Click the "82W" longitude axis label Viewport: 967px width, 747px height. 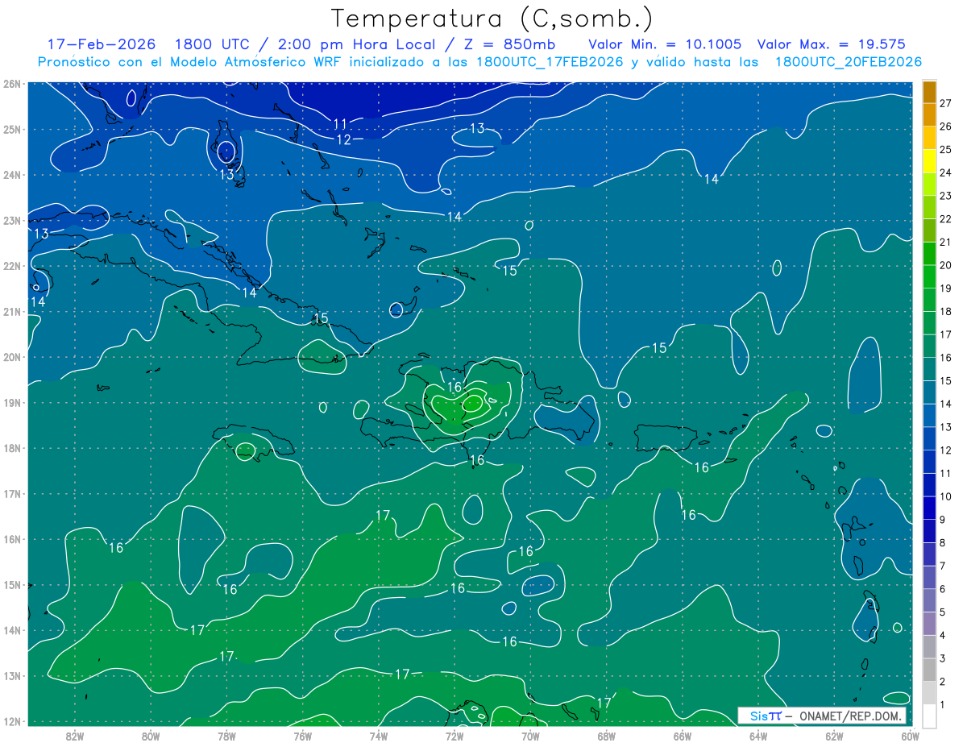[75, 736]
